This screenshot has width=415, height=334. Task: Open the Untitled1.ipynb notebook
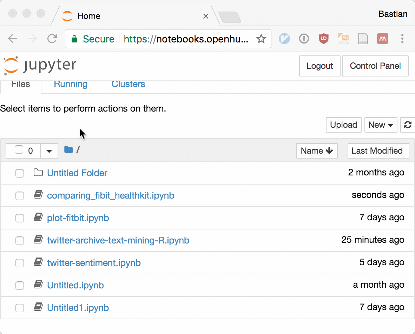pos(78,308)
